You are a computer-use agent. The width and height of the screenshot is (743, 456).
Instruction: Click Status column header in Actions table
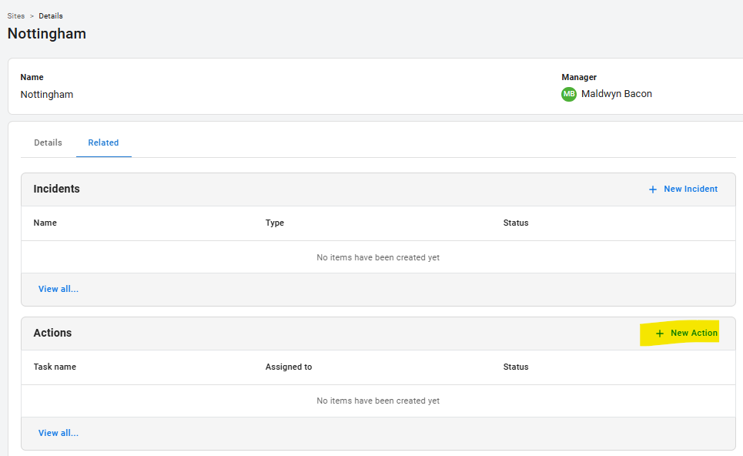point(516,367)
